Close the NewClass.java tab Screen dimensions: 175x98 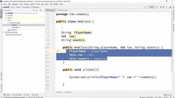pos(69,10)
